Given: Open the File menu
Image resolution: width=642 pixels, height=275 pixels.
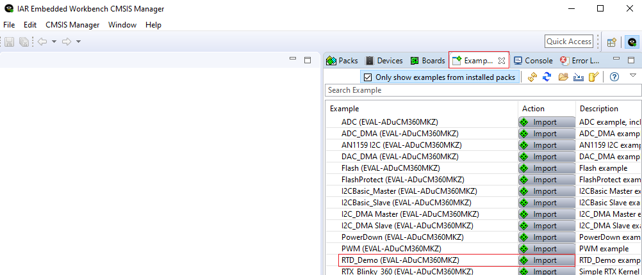Looking at the screenshot, I should click(9, 25).
